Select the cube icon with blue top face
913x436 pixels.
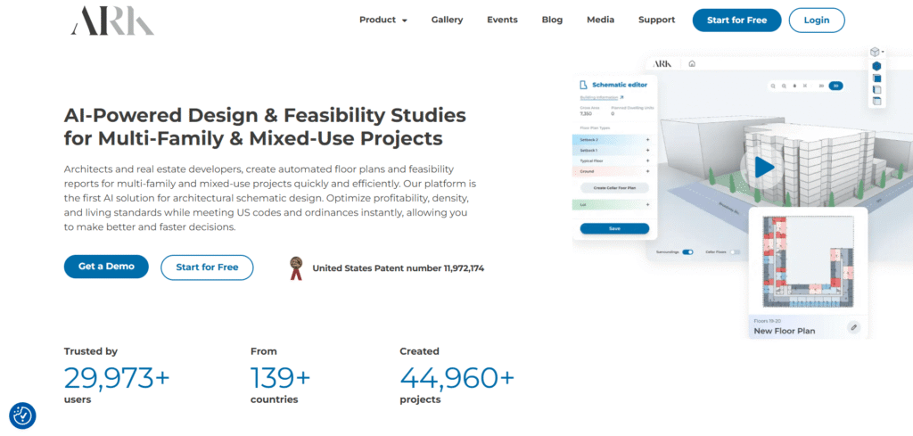pyautogui.click(x=877, y=101)
